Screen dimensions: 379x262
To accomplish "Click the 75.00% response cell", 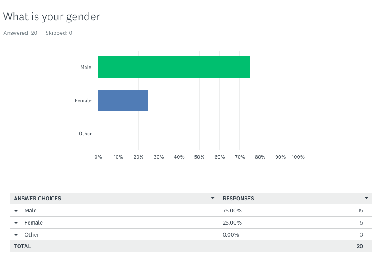I will tap(232, 211).
